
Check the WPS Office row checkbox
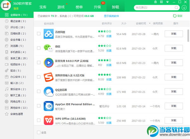pyautogui.click(x=39, y=120)
